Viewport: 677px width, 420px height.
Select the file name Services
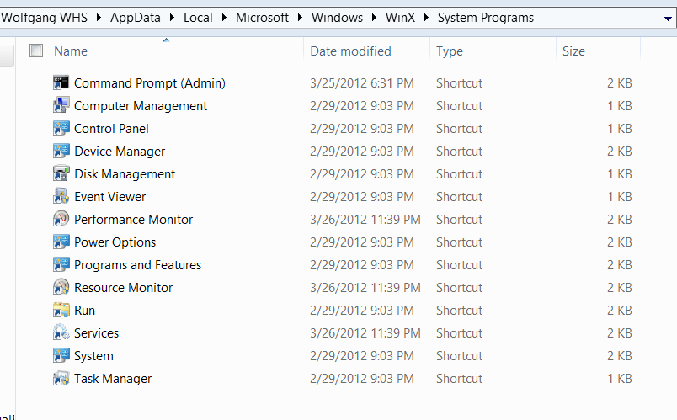(96, 333)
